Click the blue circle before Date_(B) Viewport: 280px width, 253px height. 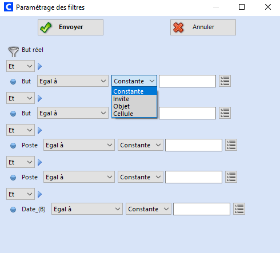pyautogui.click(x=13, y=210)
